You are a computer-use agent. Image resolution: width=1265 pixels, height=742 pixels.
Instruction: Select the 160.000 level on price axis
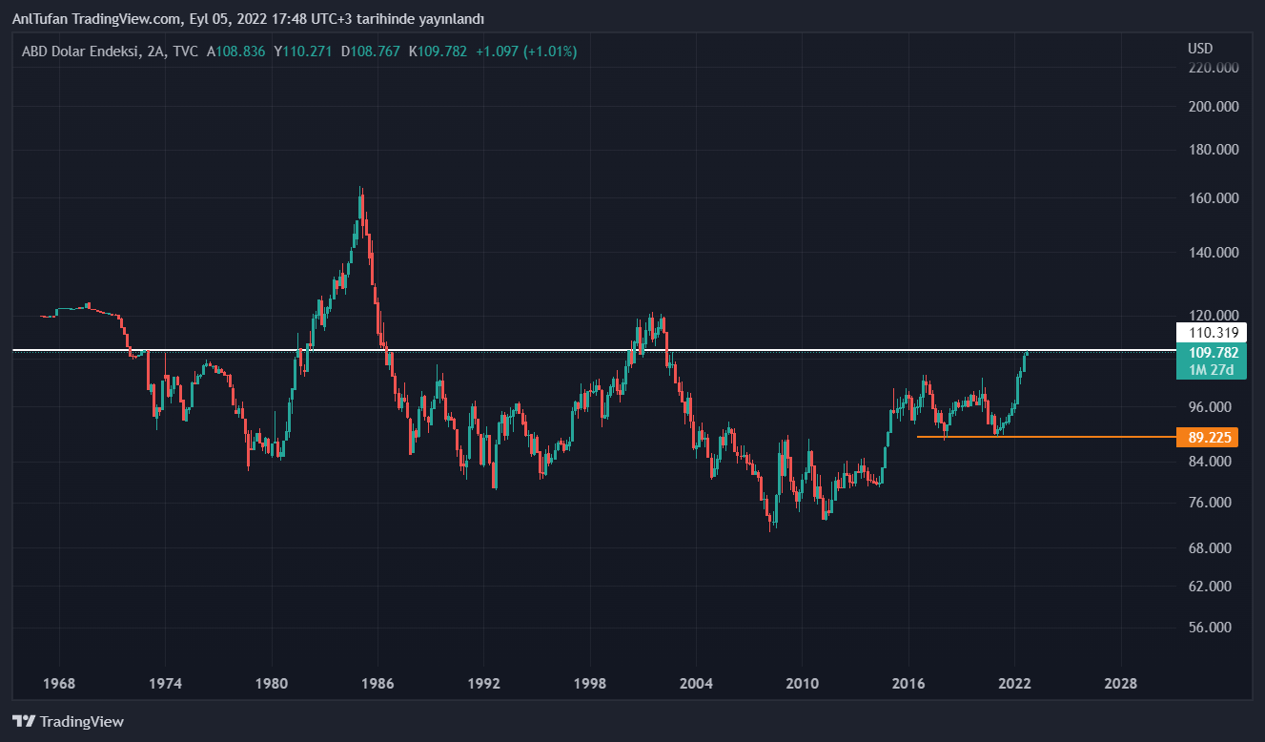1214,198
